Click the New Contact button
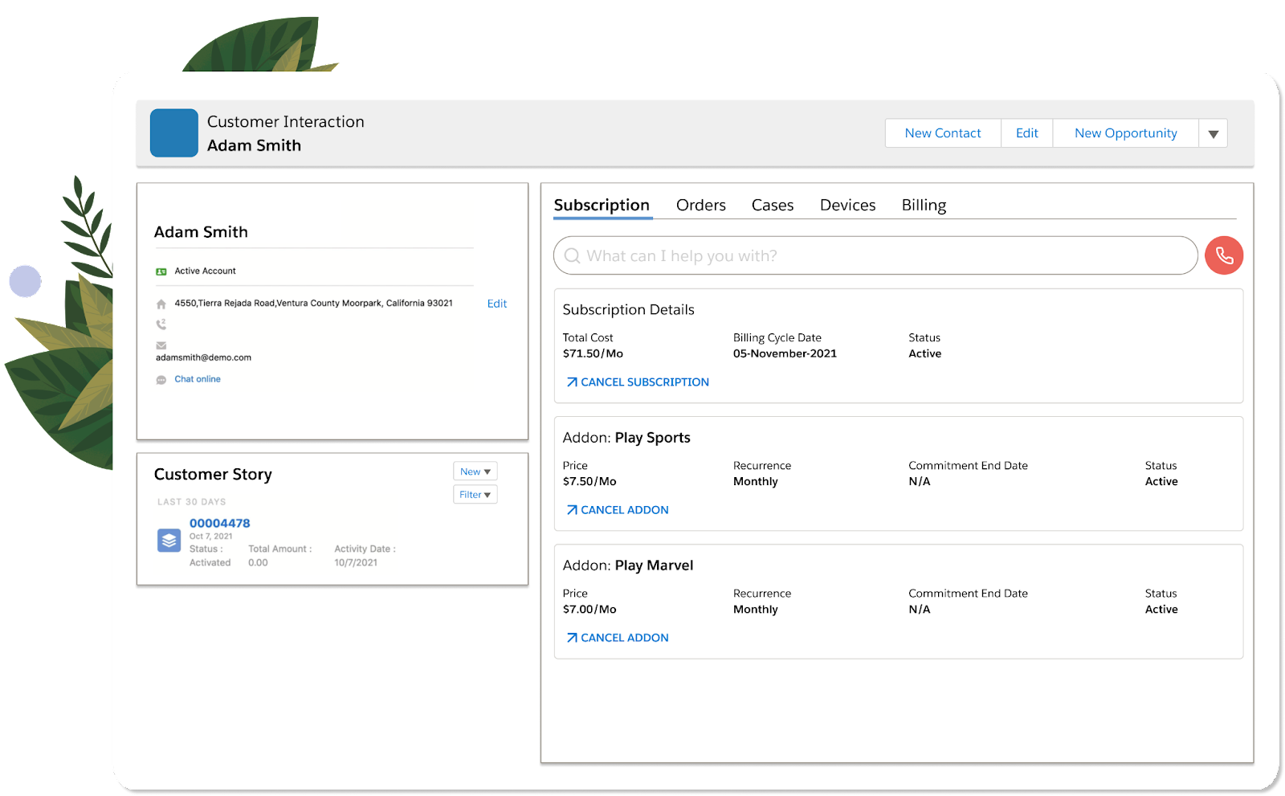The height and width of the screenshot is (796, 1285). pos(942,133)
